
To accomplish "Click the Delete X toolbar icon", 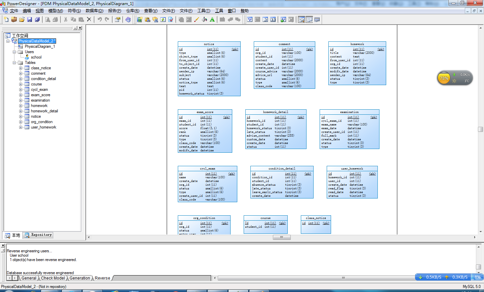I will 89,20.
